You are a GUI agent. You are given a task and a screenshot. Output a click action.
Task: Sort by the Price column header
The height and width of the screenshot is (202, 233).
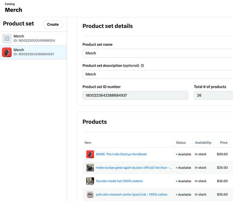coord(223,143)
